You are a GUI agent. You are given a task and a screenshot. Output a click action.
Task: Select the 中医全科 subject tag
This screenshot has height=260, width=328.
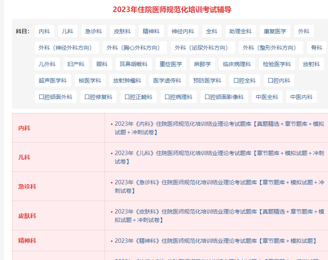[x=267, y=97]
